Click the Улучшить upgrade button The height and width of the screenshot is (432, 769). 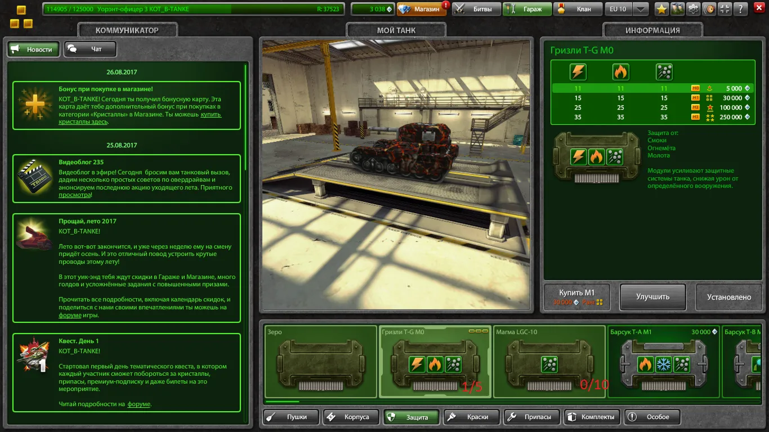click(652, 296)
